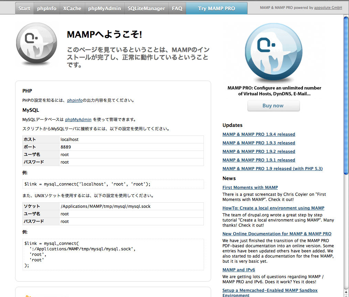Viewport: 349px width, 297px height.
Task: Open Setup a Memcached-Enabled MAMP Sandbox link
Action: (x=270, y=293)
